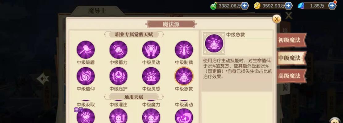Add more blue diamonds with plus button
Screen dimensions: 343x123
pyautogui.click(x=332, y=6)
